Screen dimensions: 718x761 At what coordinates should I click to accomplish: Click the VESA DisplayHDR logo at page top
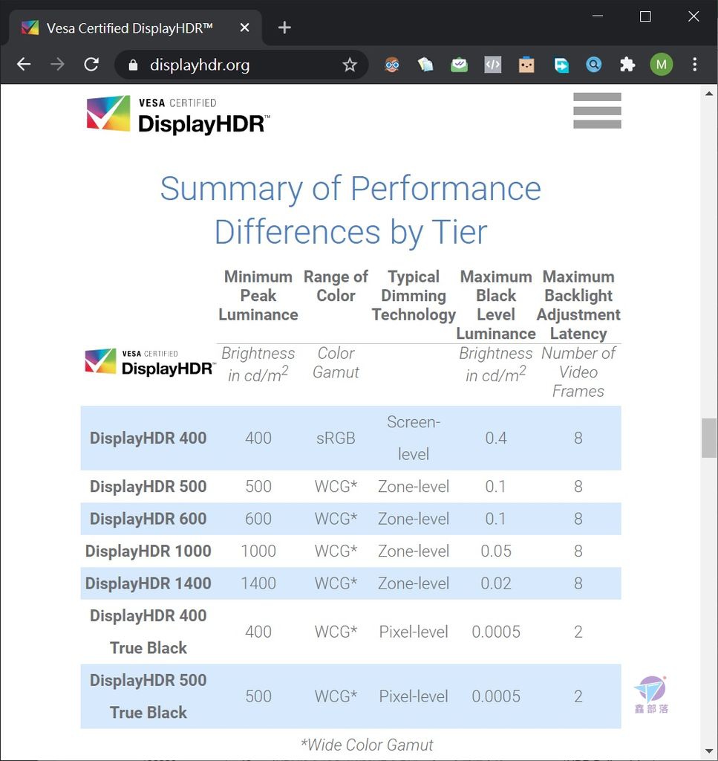point(178,114)
